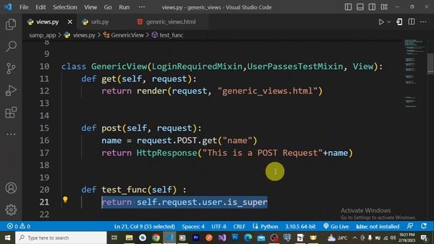434x244 pixels.
Task: Select the views.py tab
Action: click(x=47, y=22)
